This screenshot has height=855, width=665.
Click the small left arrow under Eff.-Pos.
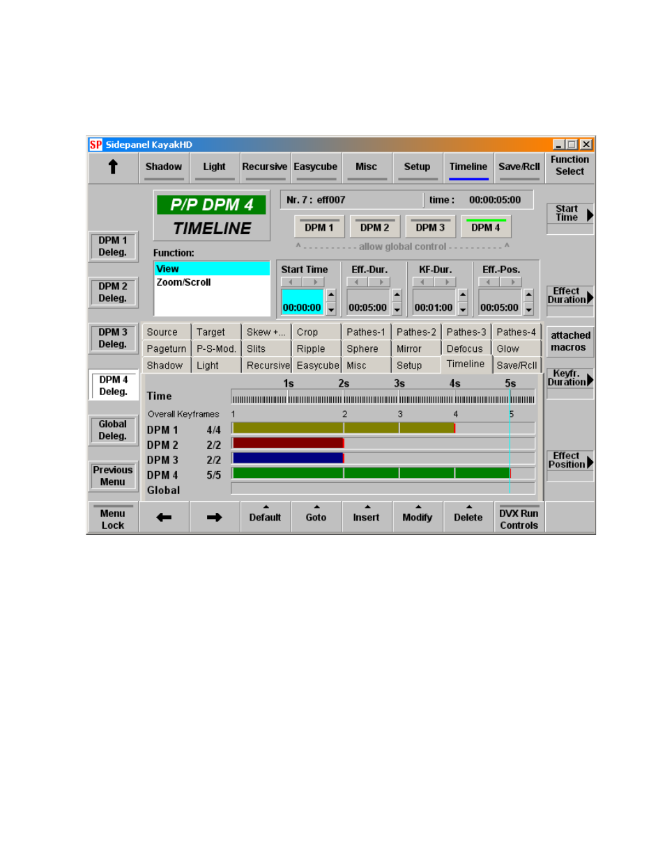[x=489, y=282]
